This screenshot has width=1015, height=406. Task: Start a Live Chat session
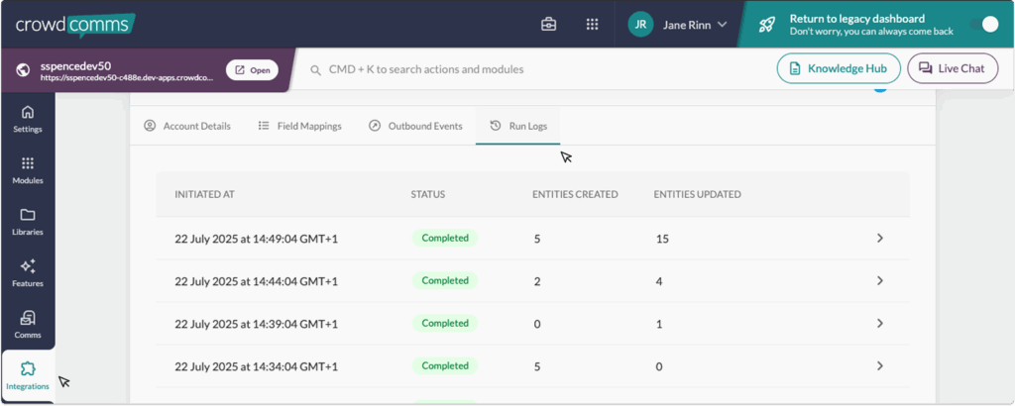click(x=952, y=68)
